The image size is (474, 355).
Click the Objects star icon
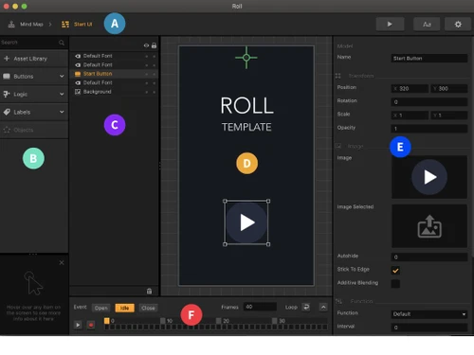coord(7,130)
